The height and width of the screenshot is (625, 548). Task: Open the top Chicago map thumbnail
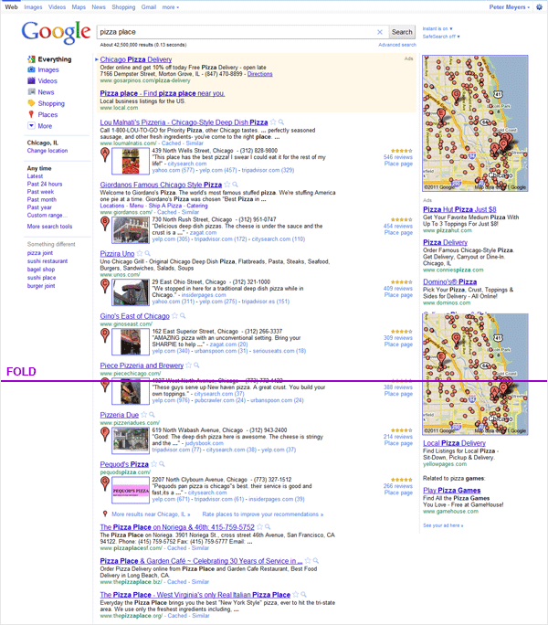click(x=475, y=123)
